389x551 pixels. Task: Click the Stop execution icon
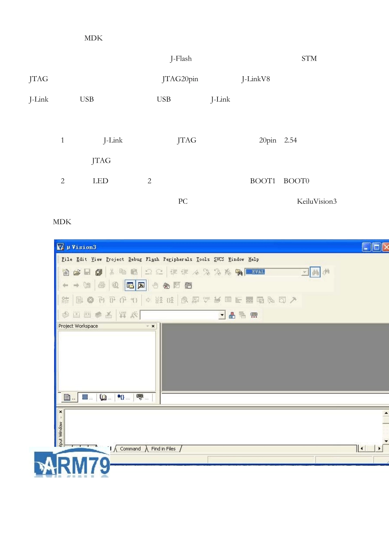tap(90, 300)
